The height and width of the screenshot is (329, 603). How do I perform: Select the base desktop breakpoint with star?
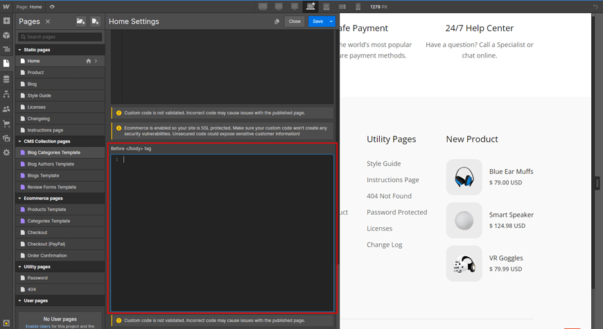311,6
